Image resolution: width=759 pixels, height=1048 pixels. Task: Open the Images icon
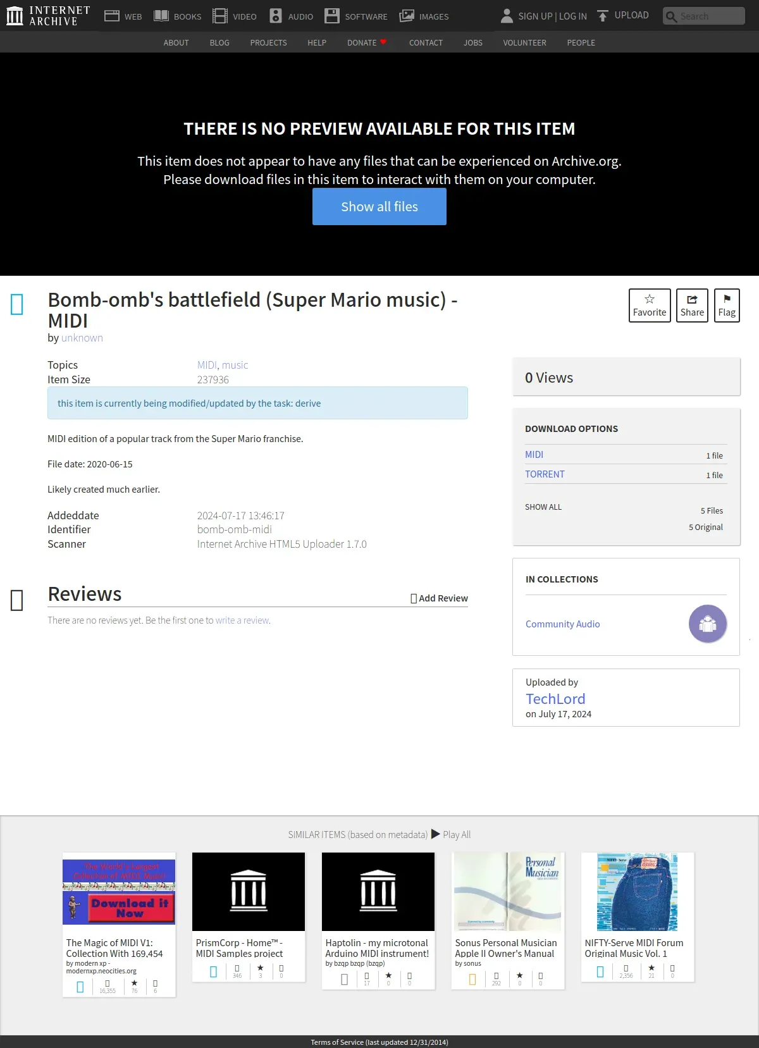[x=407, y=16]
